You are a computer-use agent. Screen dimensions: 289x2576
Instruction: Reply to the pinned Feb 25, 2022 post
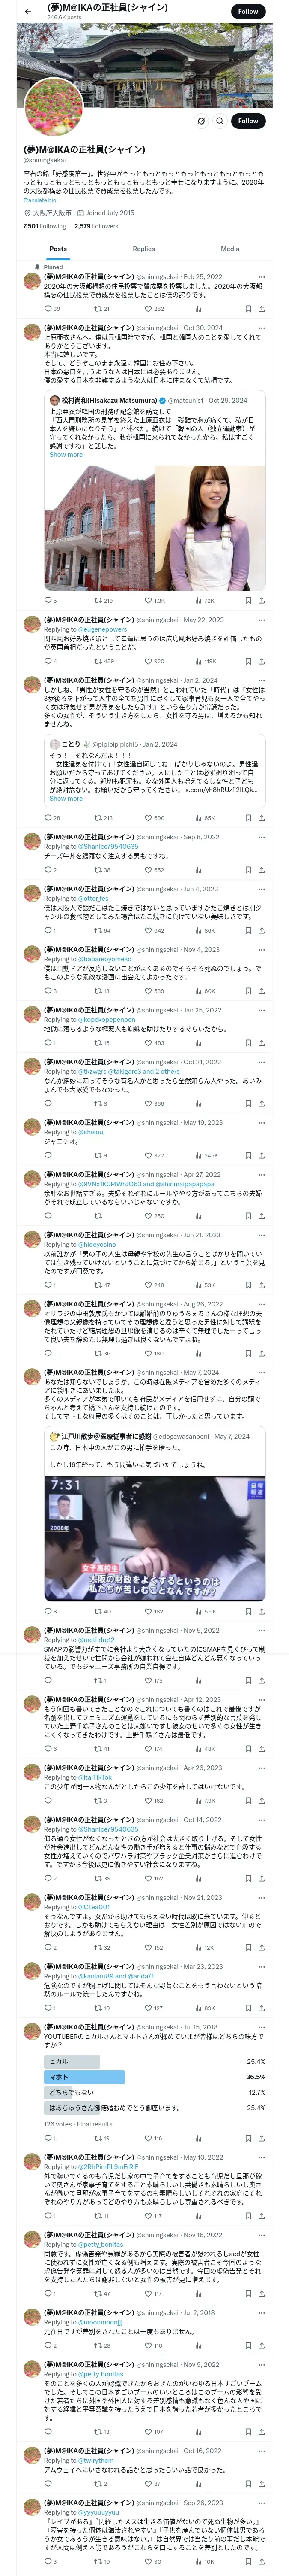pyautogui.click(x=49, y=309)
